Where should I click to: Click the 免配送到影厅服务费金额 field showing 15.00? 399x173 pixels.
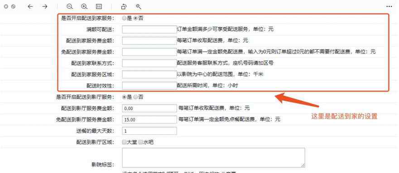click(x=149, y=120)
